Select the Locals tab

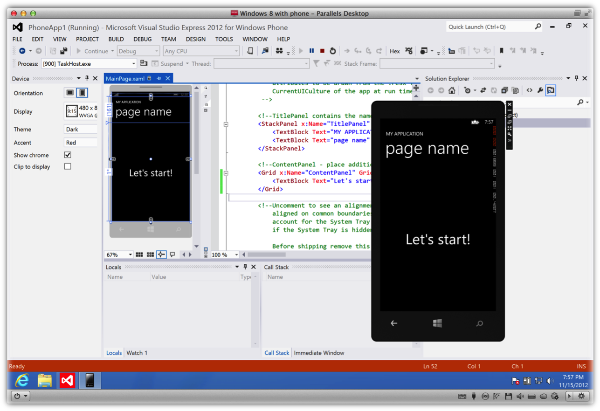114,353
